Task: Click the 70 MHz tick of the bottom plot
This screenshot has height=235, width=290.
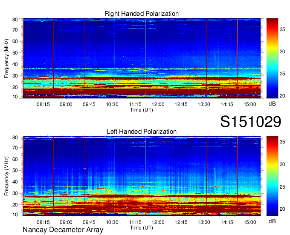Action: pos(15,148)
